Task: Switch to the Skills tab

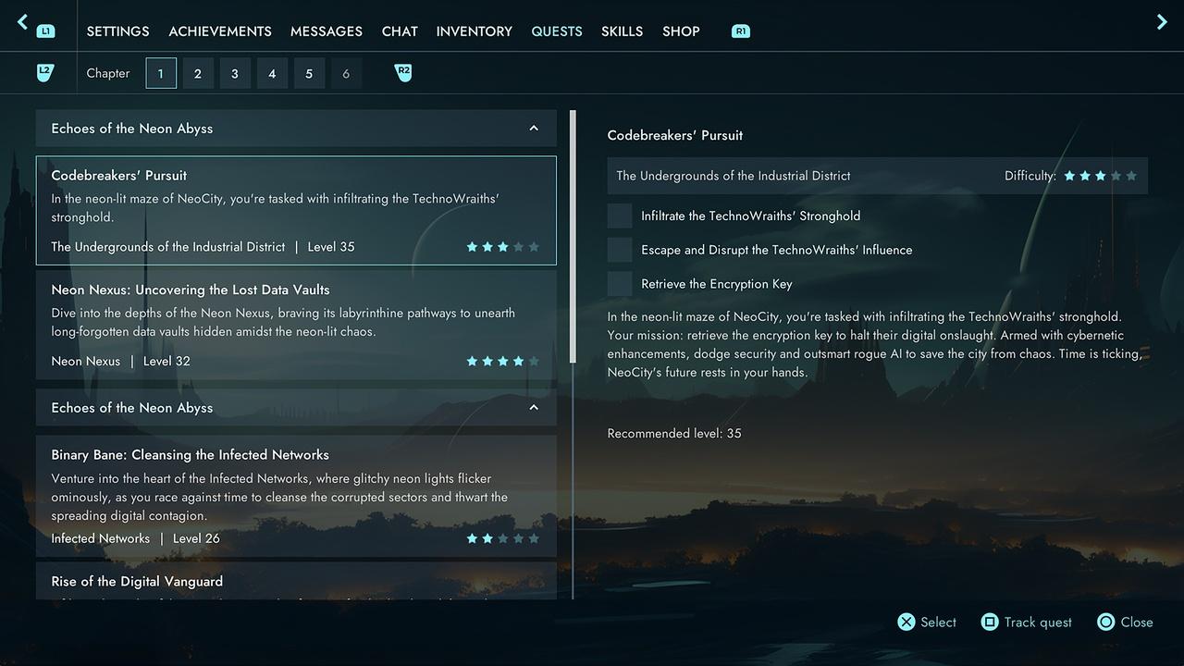Action: click(x=622, y=31)
